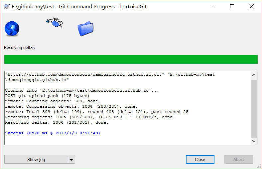This screenshot has width=262, height=169.
Task: Click the flying tortoise animation icon
Action: pyautogui.click(x=55, y=22)
